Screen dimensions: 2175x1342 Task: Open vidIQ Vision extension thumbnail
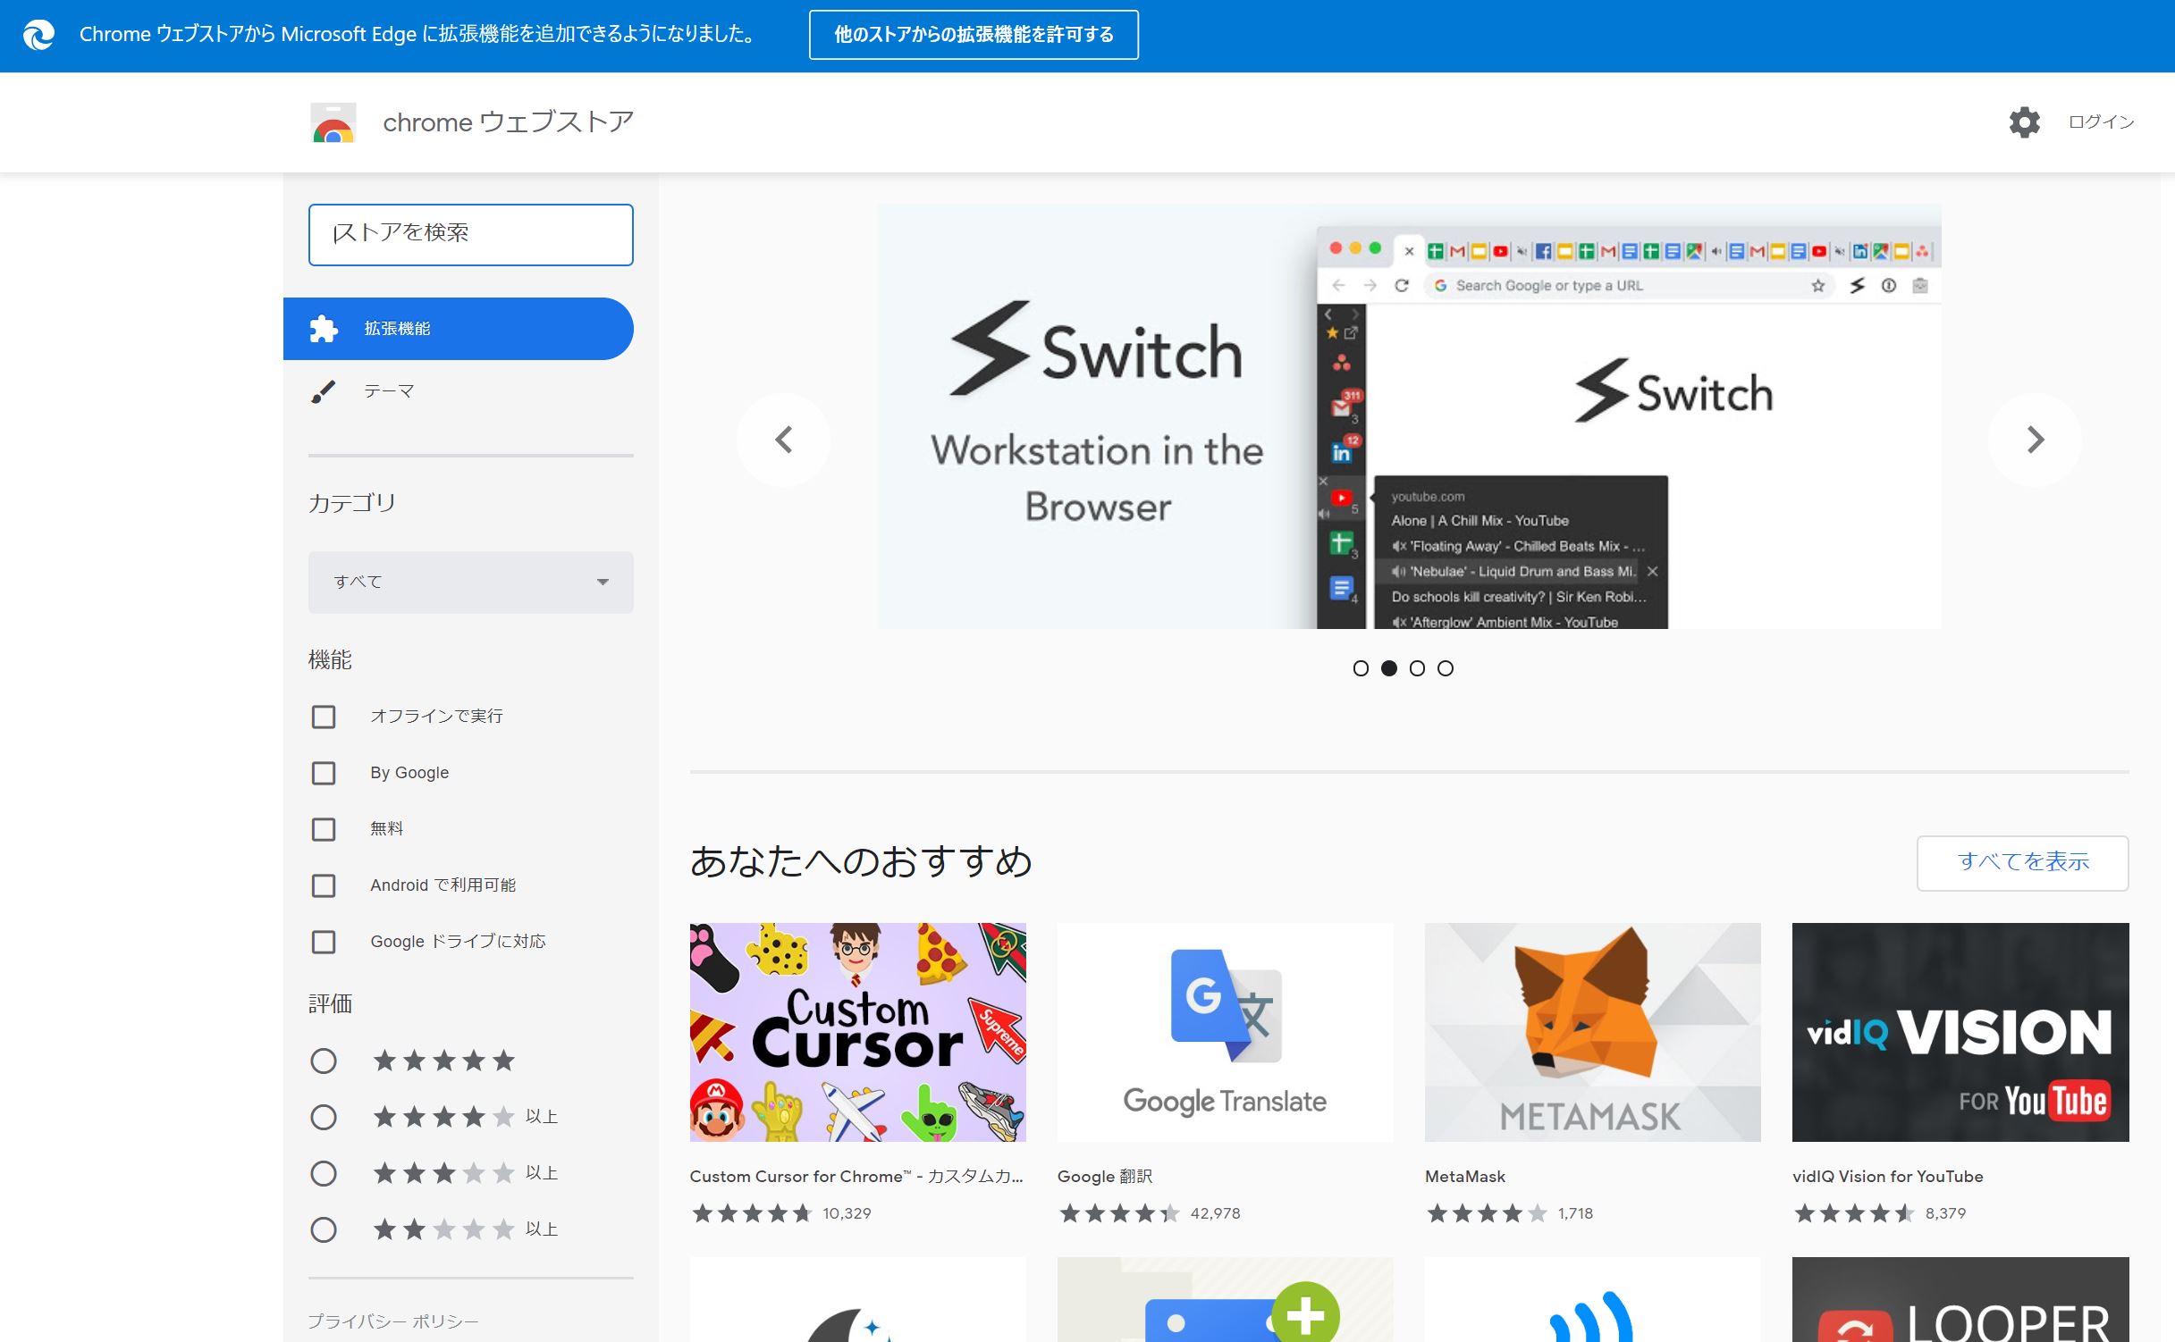(x=1960, y=1032)
